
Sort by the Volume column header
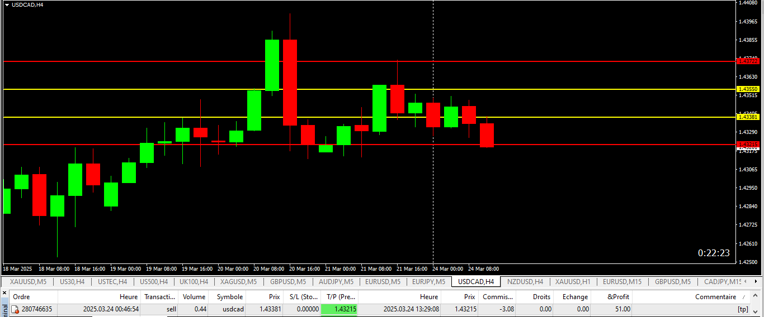coord(194,297)
